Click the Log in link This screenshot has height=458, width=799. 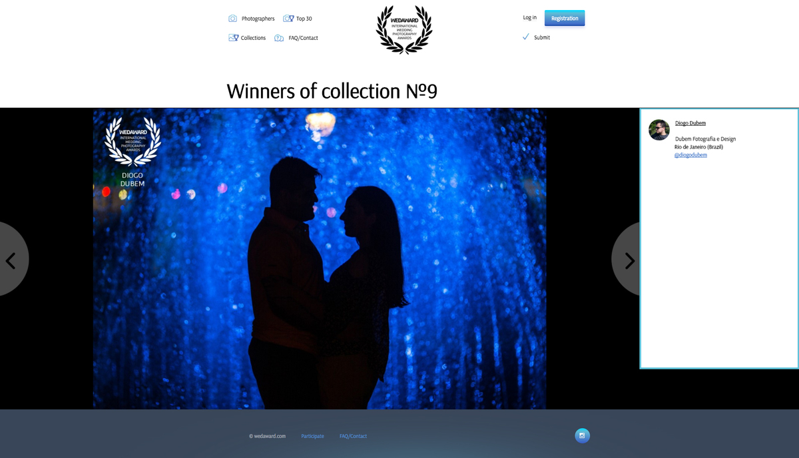click(x=529, y=17)
